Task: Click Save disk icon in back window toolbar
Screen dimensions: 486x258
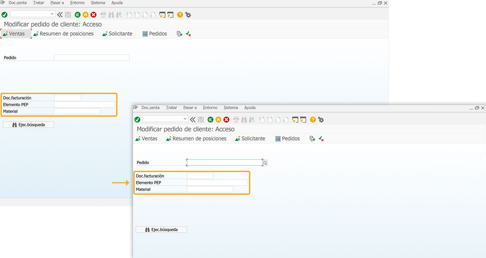Action: 68,15
